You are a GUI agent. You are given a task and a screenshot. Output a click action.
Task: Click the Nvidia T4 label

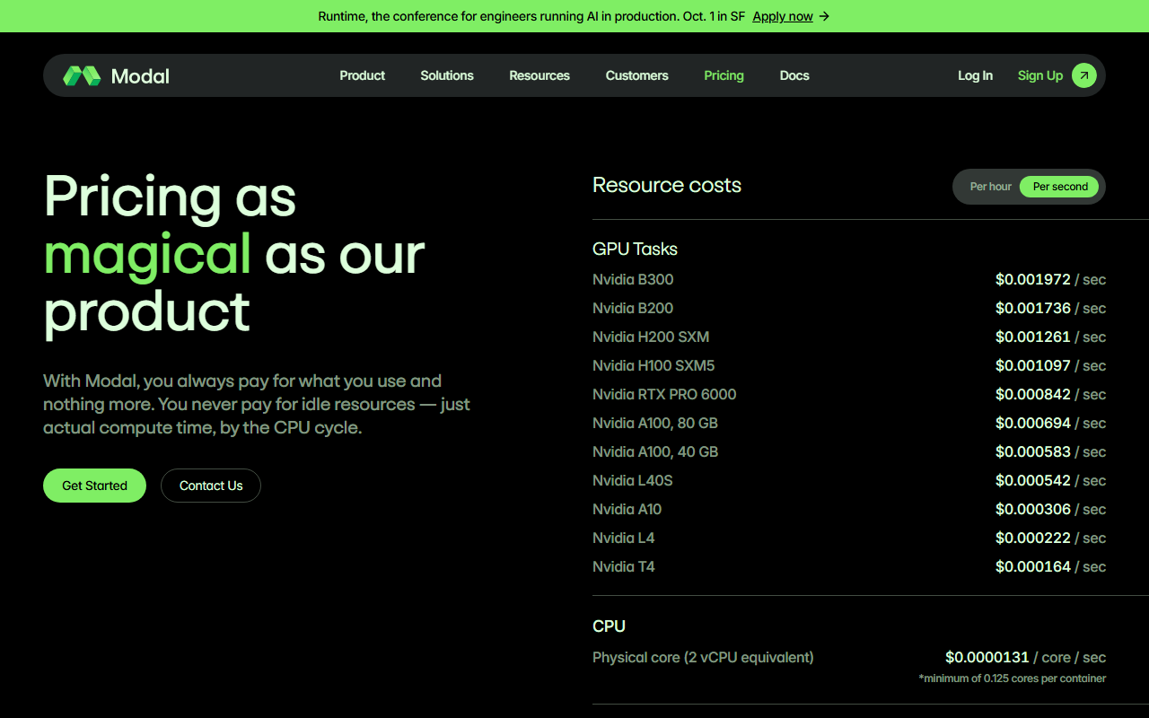[x=624, y=566]
